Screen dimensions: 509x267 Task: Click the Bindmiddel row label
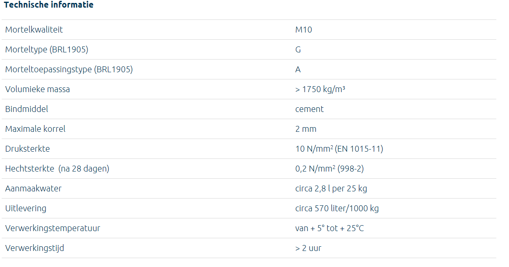pyautogui.click(x=27, y=109)
